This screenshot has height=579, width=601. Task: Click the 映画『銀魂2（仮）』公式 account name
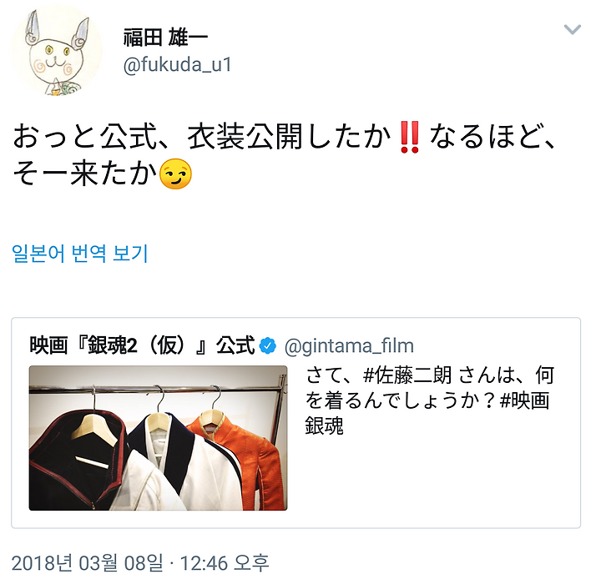pyautogui.click(x=142, y=345)
